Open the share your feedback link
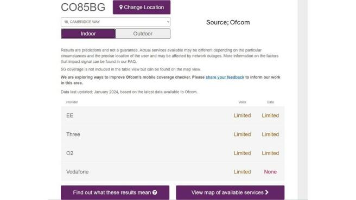Image resolution: width=356 pixels, height=200 pixels. pyautogui.click(x=225, y=77)
